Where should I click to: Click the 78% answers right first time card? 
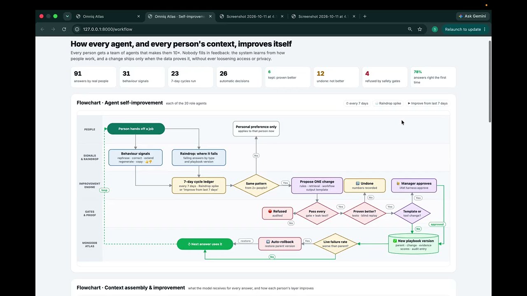click(433, 77)
